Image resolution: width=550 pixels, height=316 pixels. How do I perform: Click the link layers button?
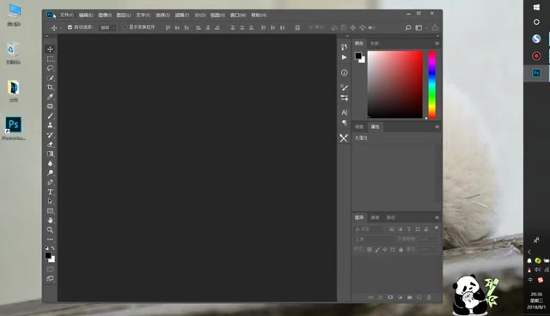(370, 297)
